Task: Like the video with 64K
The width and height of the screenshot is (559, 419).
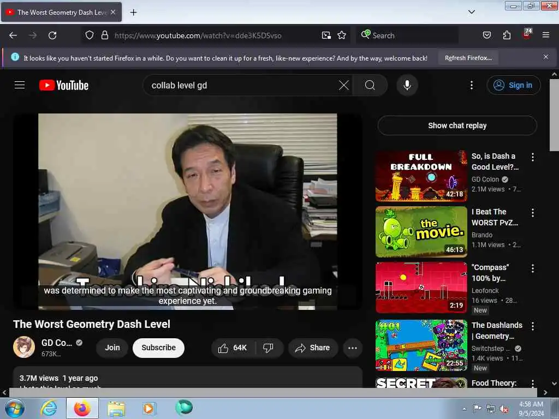Action: click(x=233, y=348)
